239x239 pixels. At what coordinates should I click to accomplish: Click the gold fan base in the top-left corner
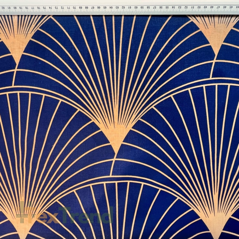16,46
